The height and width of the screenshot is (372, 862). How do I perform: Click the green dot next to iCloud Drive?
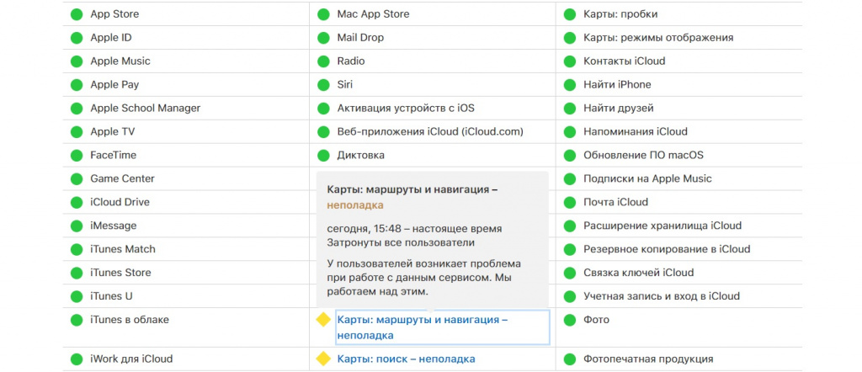[x=77, y=203]
